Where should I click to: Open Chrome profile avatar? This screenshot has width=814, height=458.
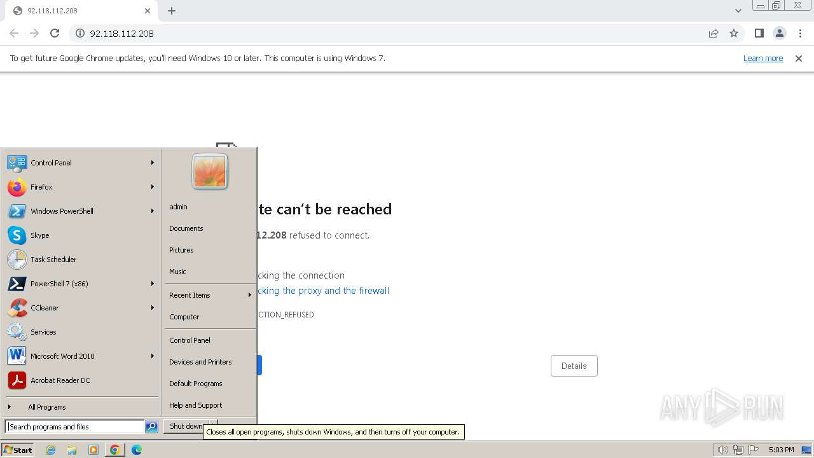click(x=780, y=33)
